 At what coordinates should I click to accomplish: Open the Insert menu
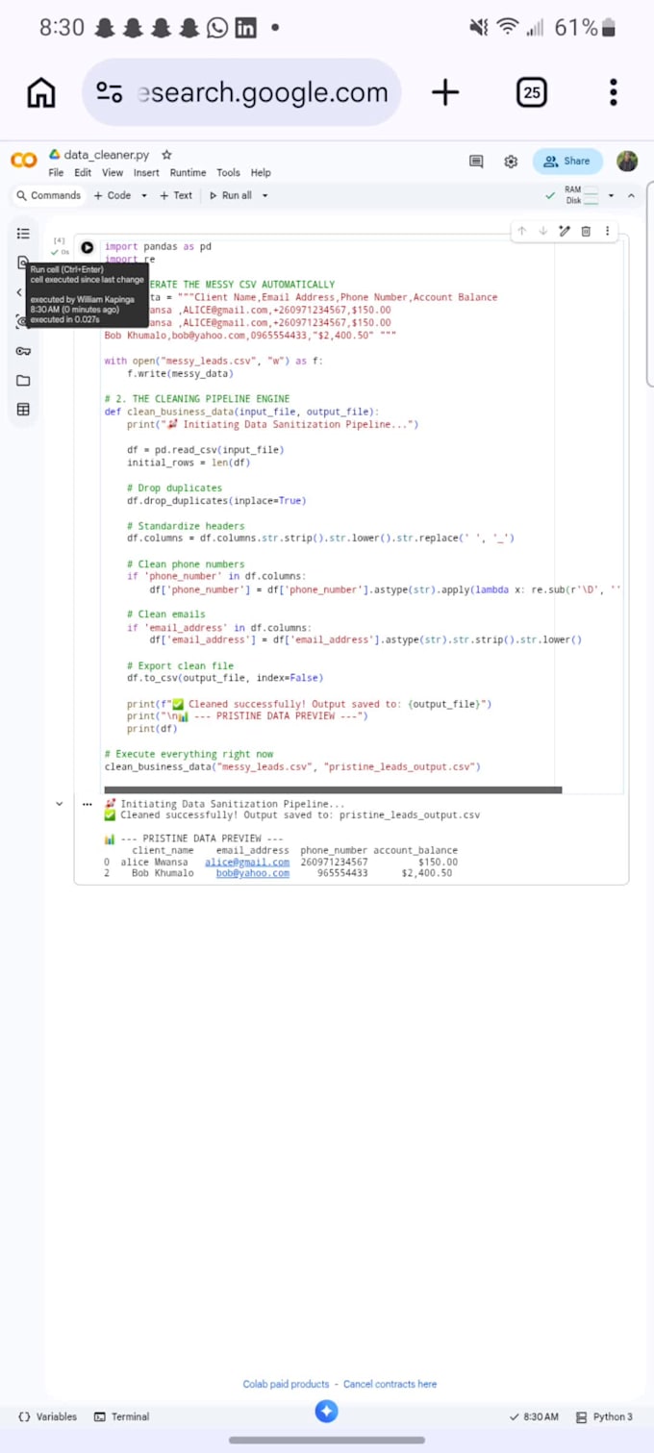pyautogui.click(x=146, y=173)
